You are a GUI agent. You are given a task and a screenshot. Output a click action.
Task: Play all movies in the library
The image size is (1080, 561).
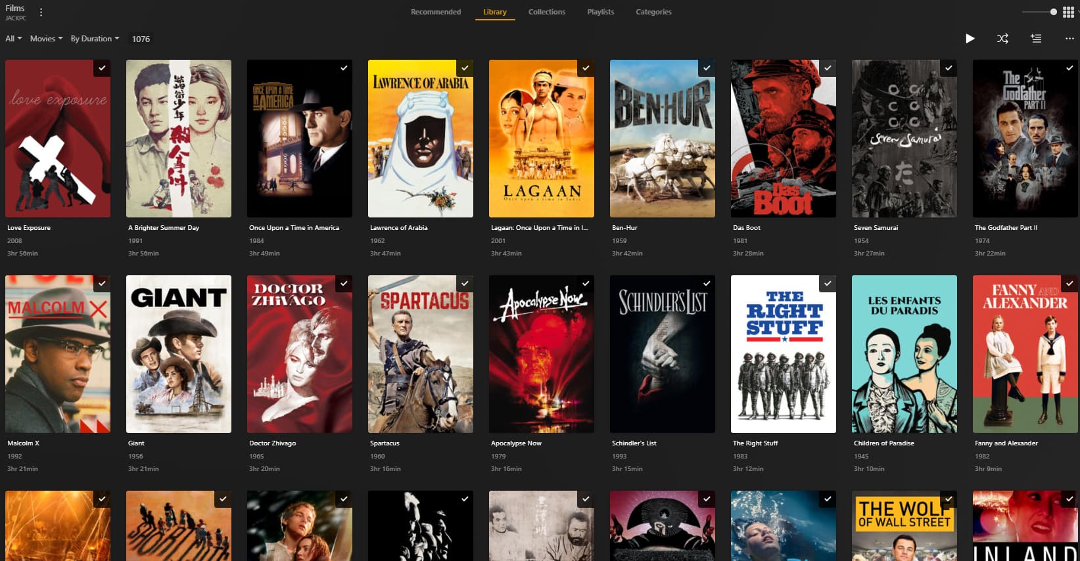point(970,39)
